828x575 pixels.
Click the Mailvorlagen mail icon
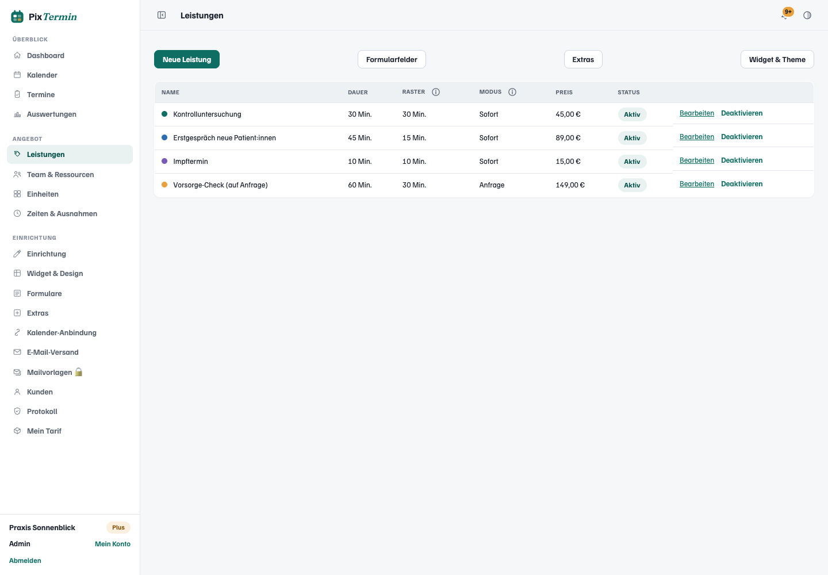click(17, 373)
